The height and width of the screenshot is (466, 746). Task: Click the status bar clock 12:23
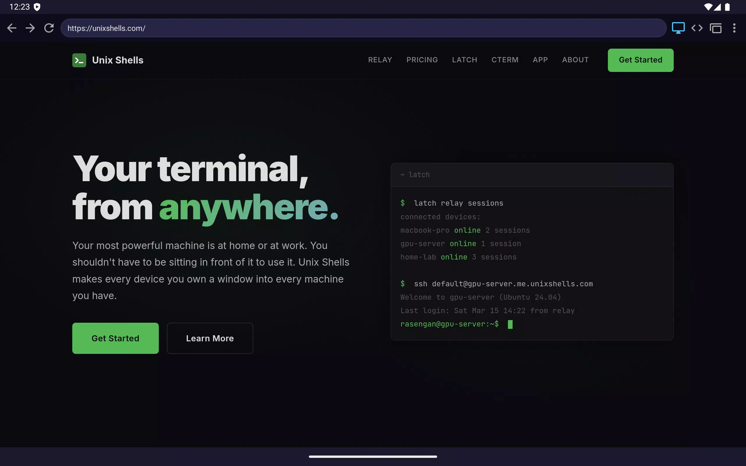coord(20,7)
